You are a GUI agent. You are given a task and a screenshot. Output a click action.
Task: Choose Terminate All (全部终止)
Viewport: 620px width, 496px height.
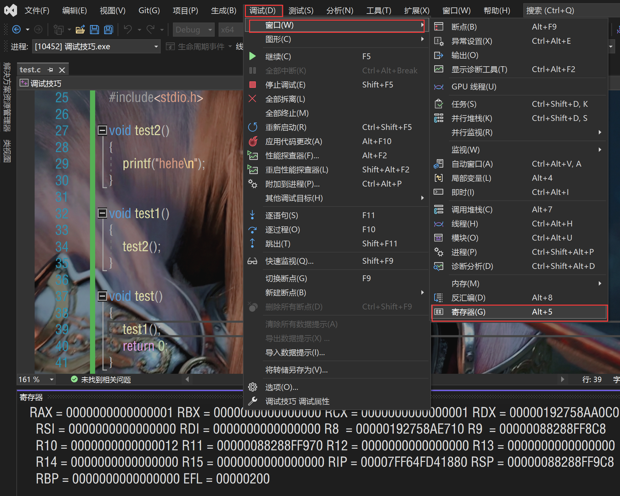tap(337, 113)
